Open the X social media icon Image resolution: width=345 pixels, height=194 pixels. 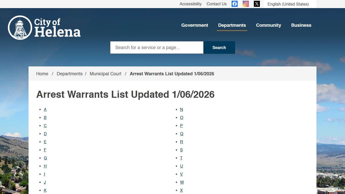[257, 4]
